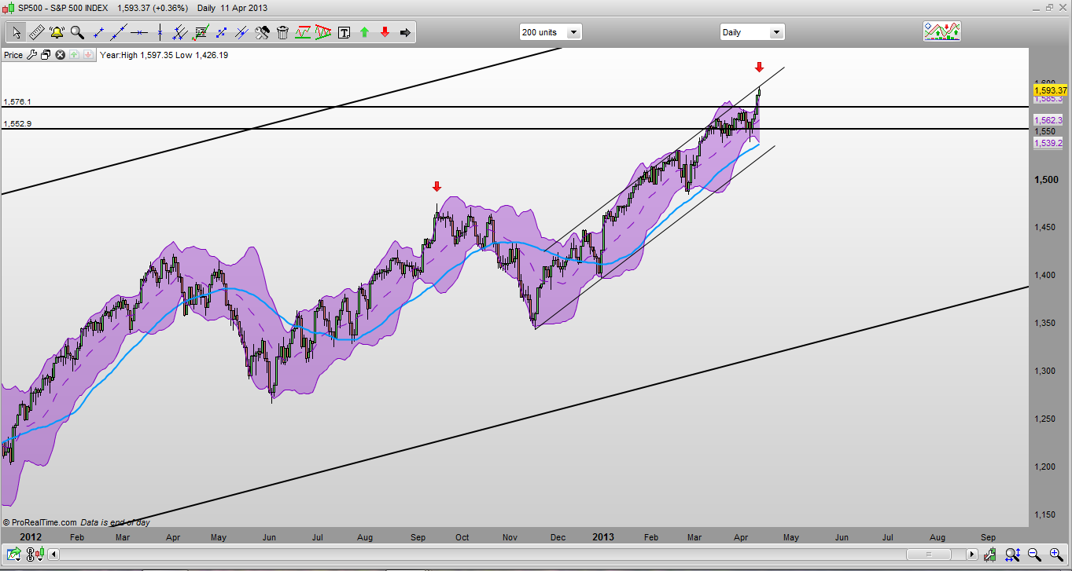
Task: Click the zoom out magnifier icon
Action: coord(1035,555)
